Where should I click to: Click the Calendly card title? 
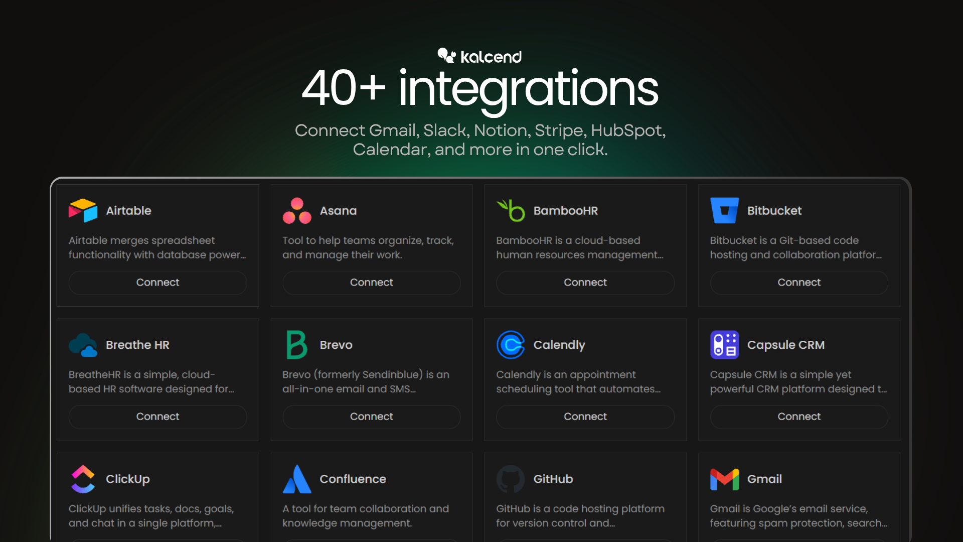point(559,345)
